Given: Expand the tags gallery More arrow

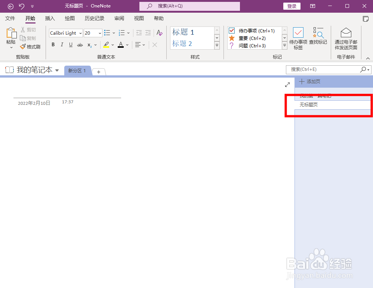Looking at the screenshot, I should coord(284,45).
